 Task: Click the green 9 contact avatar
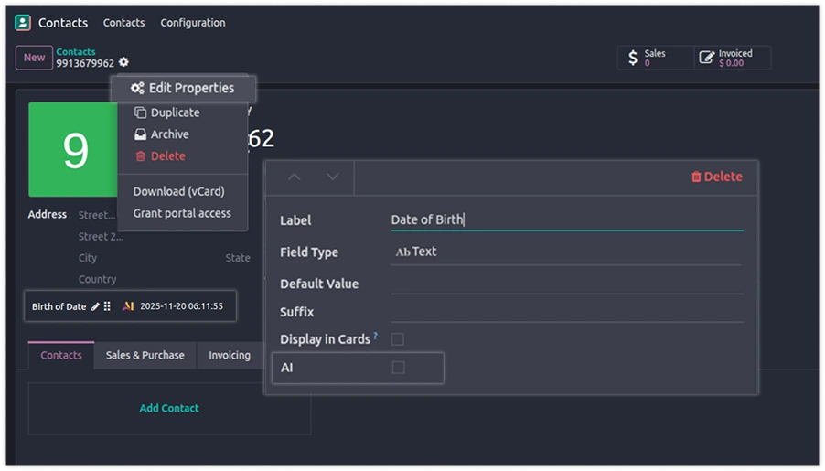click(75, 150)
